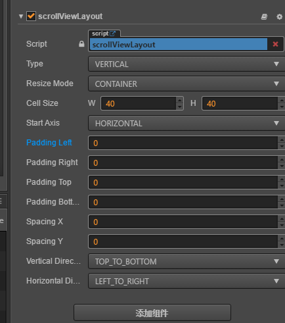Open Vertical Direction dropdown TOP_TO_BOTTOM
285x323 pixels.
point(186,261)
